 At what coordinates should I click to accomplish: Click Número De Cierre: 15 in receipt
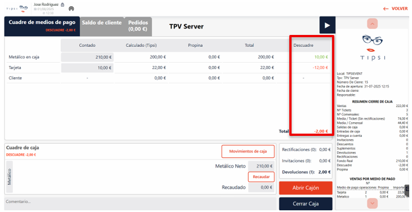click(x=352, y=82)
